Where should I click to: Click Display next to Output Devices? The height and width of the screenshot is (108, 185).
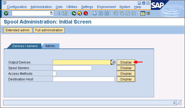point(126,62)
